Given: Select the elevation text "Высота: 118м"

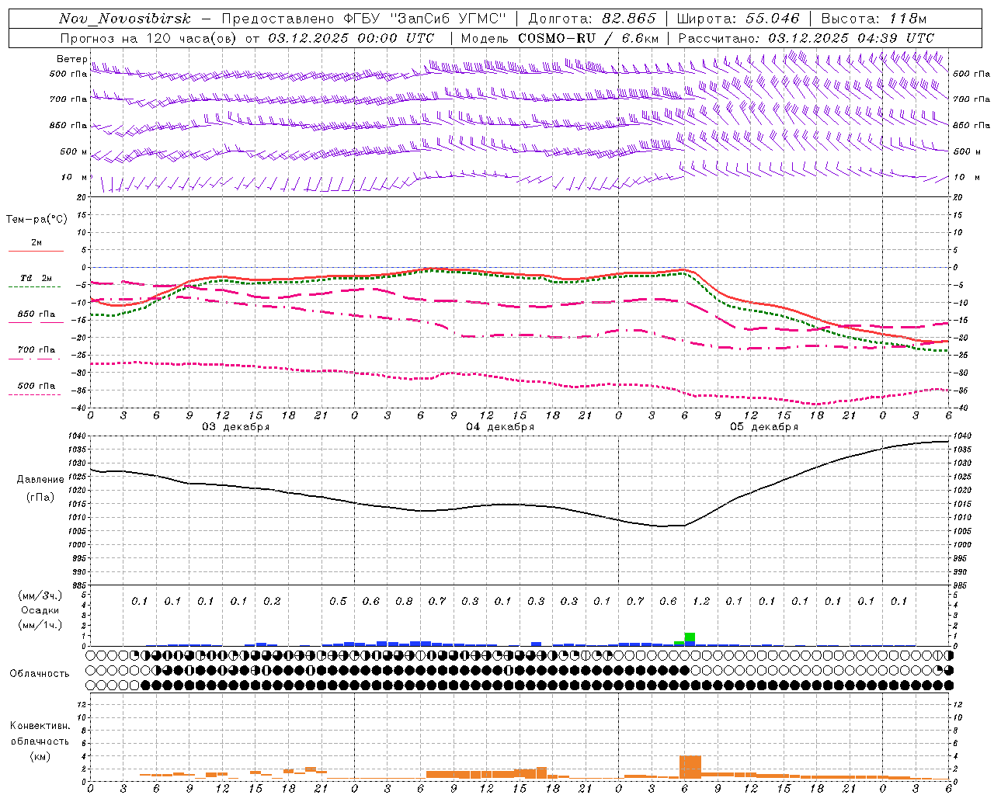Looking at the screenshot, I should tap(874, 19).
